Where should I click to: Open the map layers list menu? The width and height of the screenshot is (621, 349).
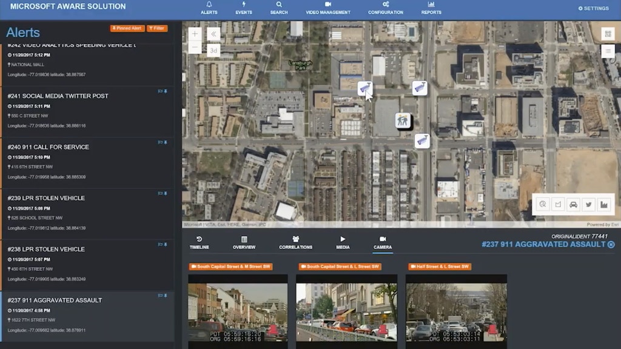tap(608, 51)
